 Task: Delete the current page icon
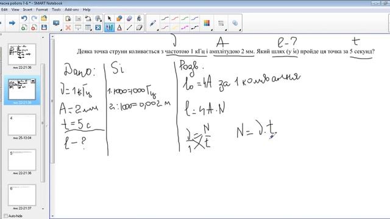[34, 27]
